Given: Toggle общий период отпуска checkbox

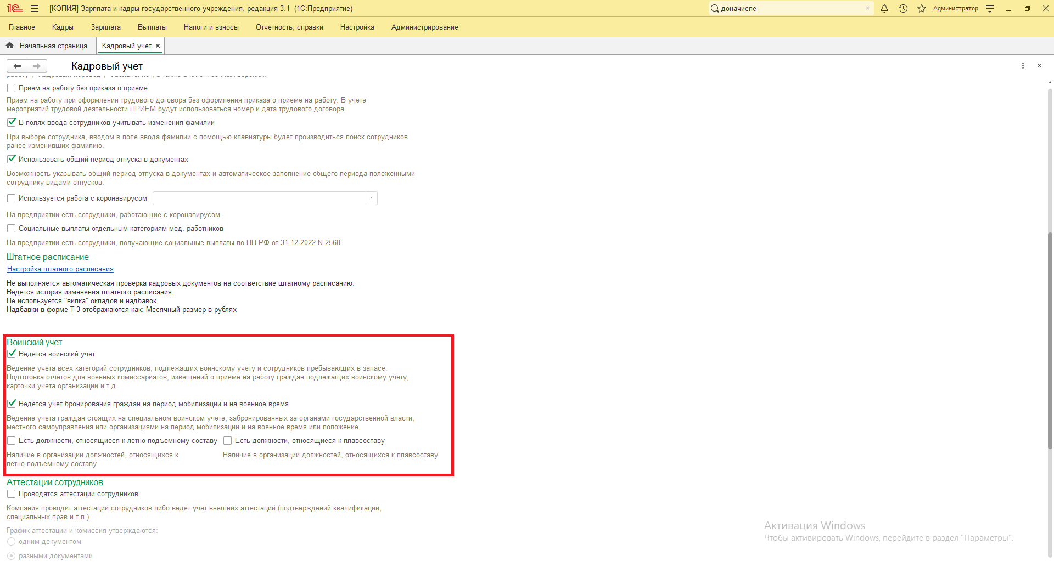Looking at the screenshot, I should [11, 159].
